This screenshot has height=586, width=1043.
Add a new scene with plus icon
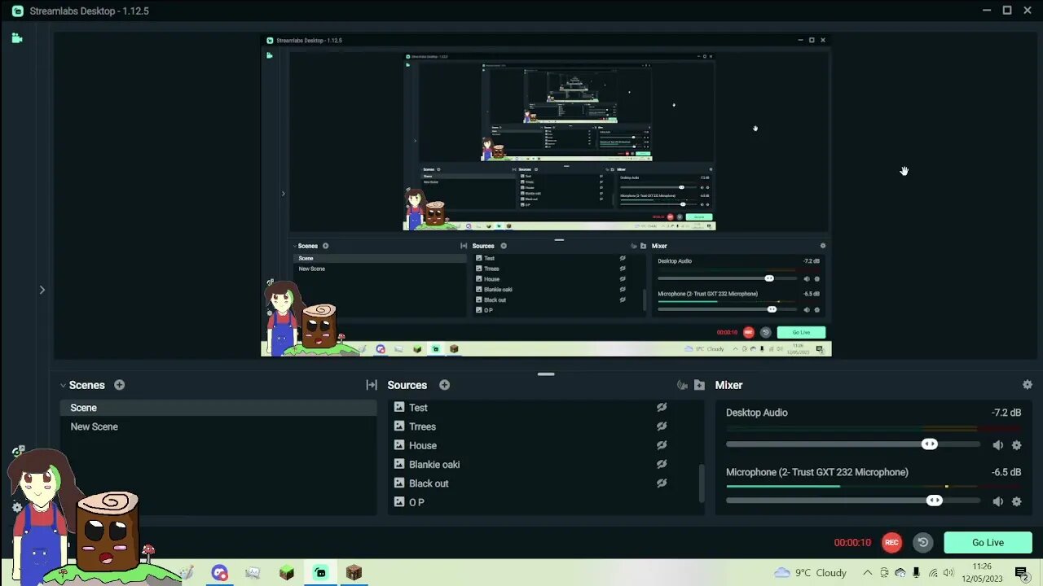[x=120, y=385]
